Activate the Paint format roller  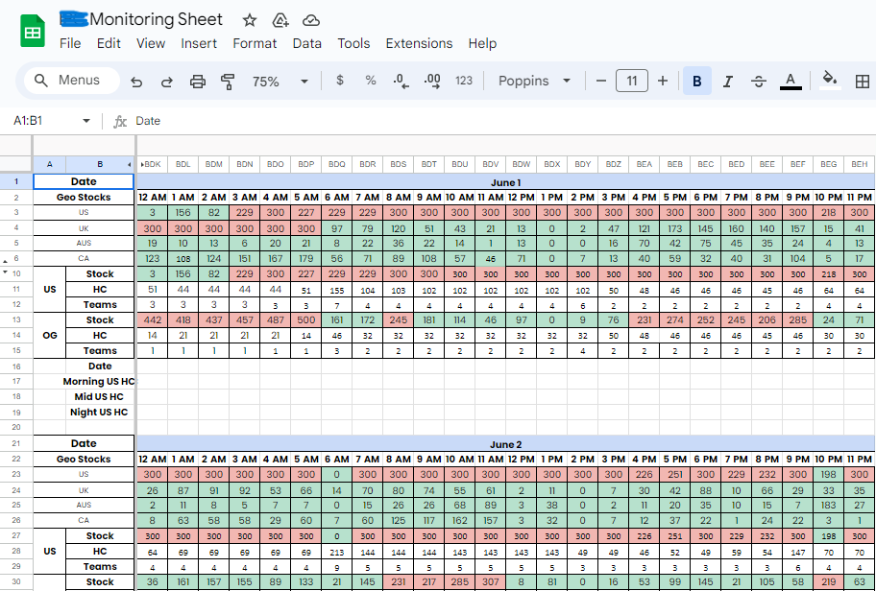(228, 82)
